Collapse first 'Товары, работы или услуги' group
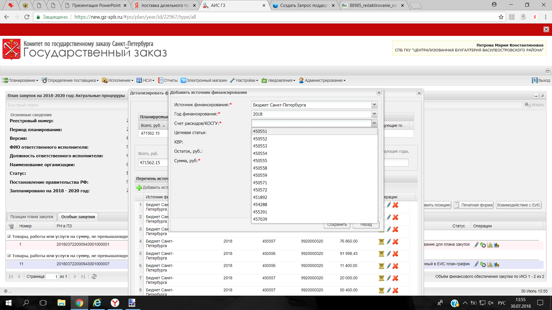Viewport: 552px width, 310px height. (x=9, y=237)
